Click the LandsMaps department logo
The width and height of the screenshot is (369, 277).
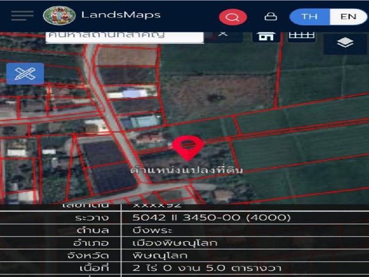(59, 16)
